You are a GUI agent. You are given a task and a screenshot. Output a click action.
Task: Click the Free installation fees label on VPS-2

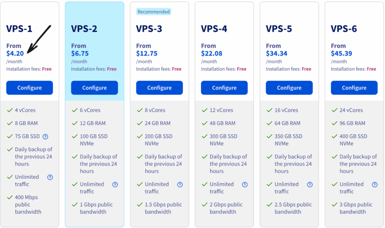(x=94, y=69)
